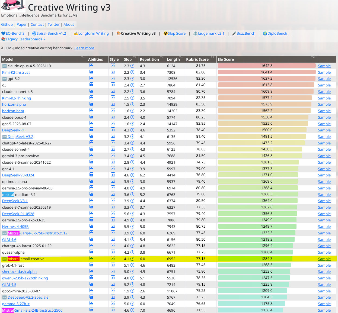Click Slop info icon in quasar-alpha row

132,252
